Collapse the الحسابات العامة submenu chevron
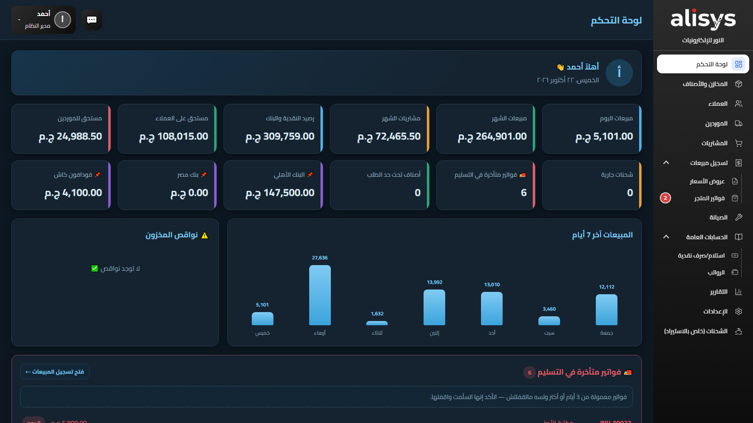This screenshot has width=753, height=423. (x=666, y=237)
